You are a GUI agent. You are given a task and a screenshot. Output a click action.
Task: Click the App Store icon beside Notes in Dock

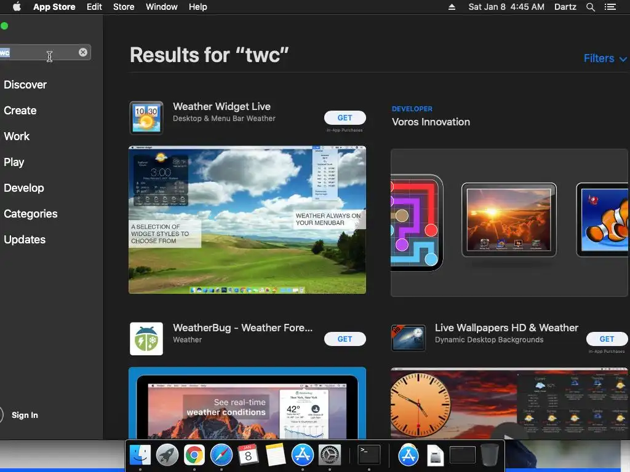point(303,455)
